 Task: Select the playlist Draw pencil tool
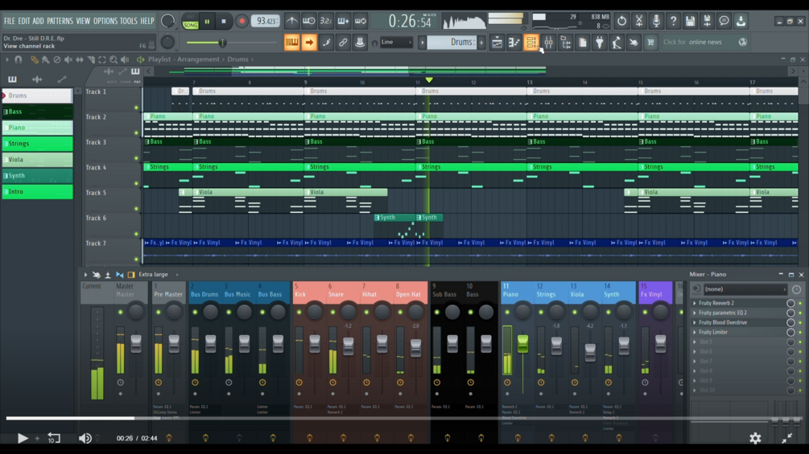tap(34, 59)
